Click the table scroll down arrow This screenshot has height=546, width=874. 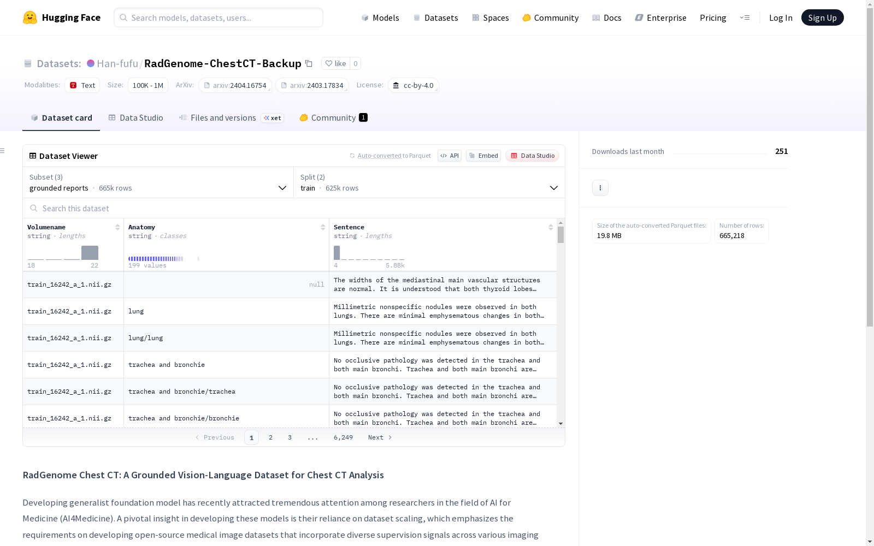(560, 424)
